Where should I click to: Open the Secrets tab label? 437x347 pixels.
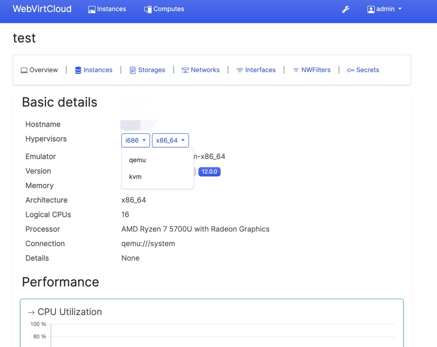click(367, 70)
